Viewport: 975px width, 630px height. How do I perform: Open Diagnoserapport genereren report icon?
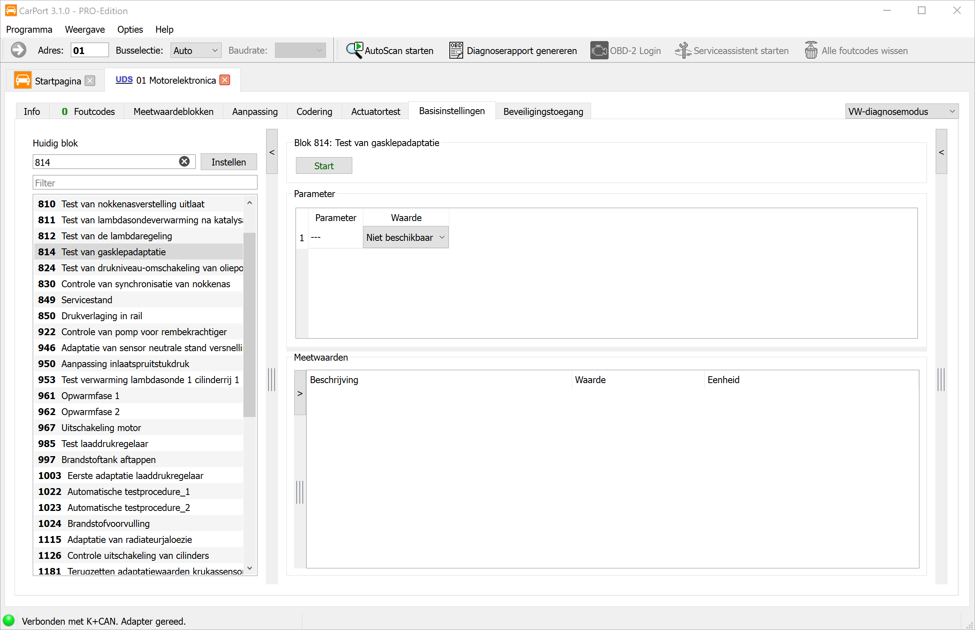pos(456,50)
